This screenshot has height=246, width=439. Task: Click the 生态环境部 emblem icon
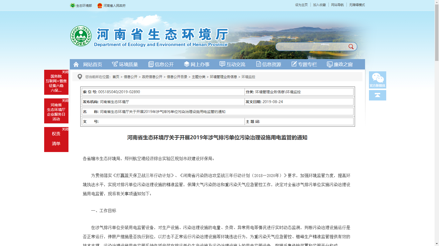tap(73, 5)
